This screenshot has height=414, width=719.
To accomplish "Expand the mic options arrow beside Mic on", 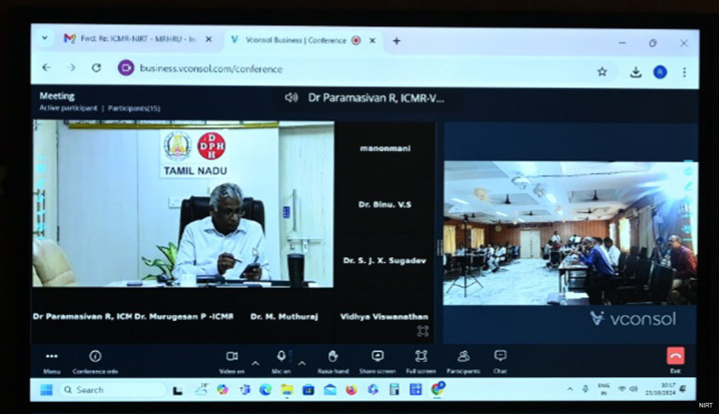I will tap(302, 363).
